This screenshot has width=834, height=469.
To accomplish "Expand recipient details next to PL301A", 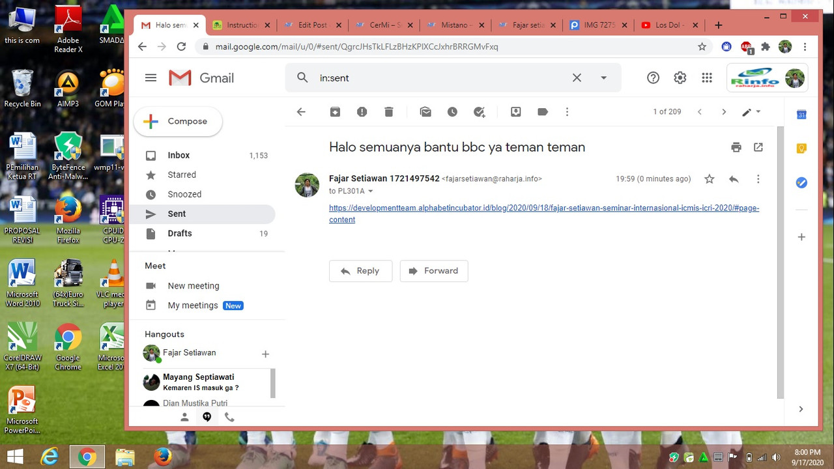I will click(371, 192).
